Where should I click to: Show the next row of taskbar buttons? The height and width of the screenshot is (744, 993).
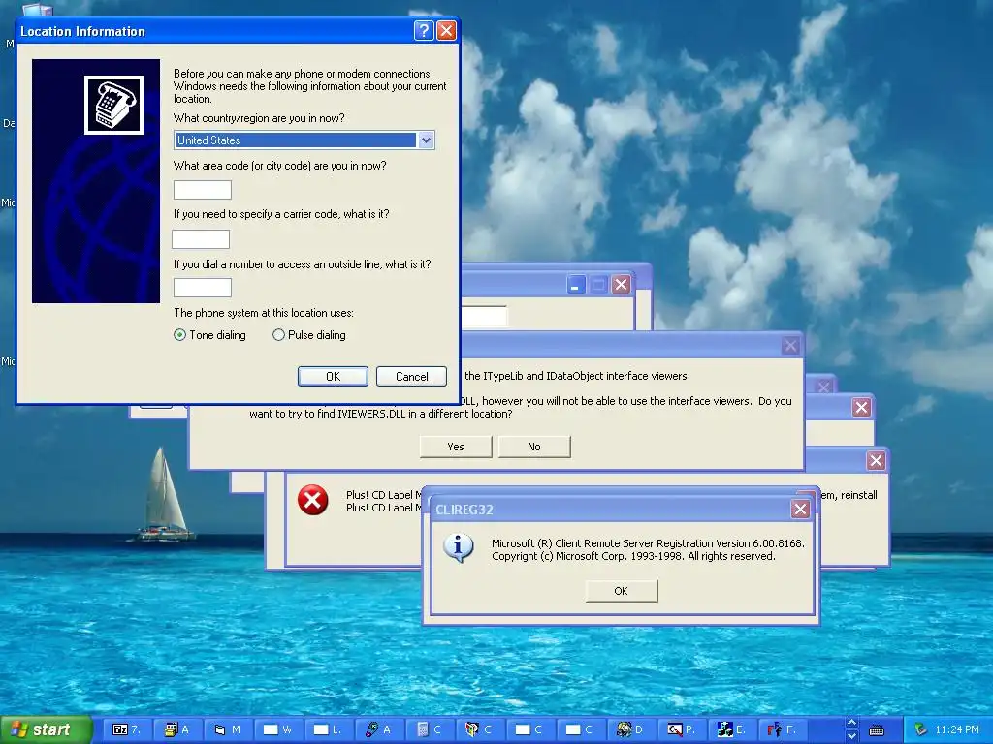tap(851, 736)
